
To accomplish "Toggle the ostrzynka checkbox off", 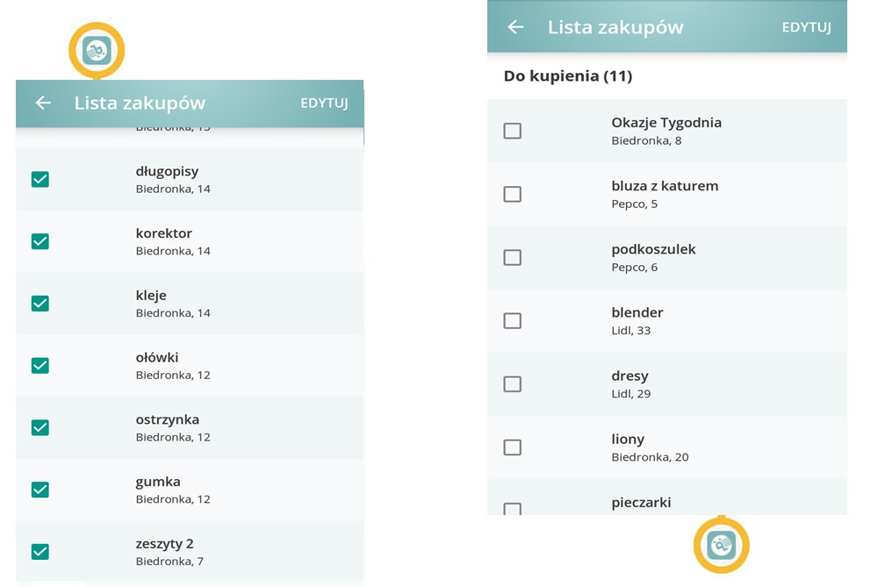I will pos(40,427).
